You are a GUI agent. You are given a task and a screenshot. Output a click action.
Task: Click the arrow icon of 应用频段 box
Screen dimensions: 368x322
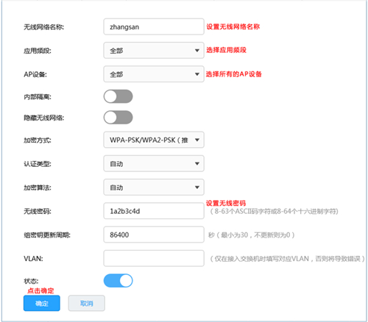click(197, 51)
